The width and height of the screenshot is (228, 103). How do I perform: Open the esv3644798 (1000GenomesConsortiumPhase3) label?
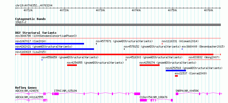(x=46, y=36)
